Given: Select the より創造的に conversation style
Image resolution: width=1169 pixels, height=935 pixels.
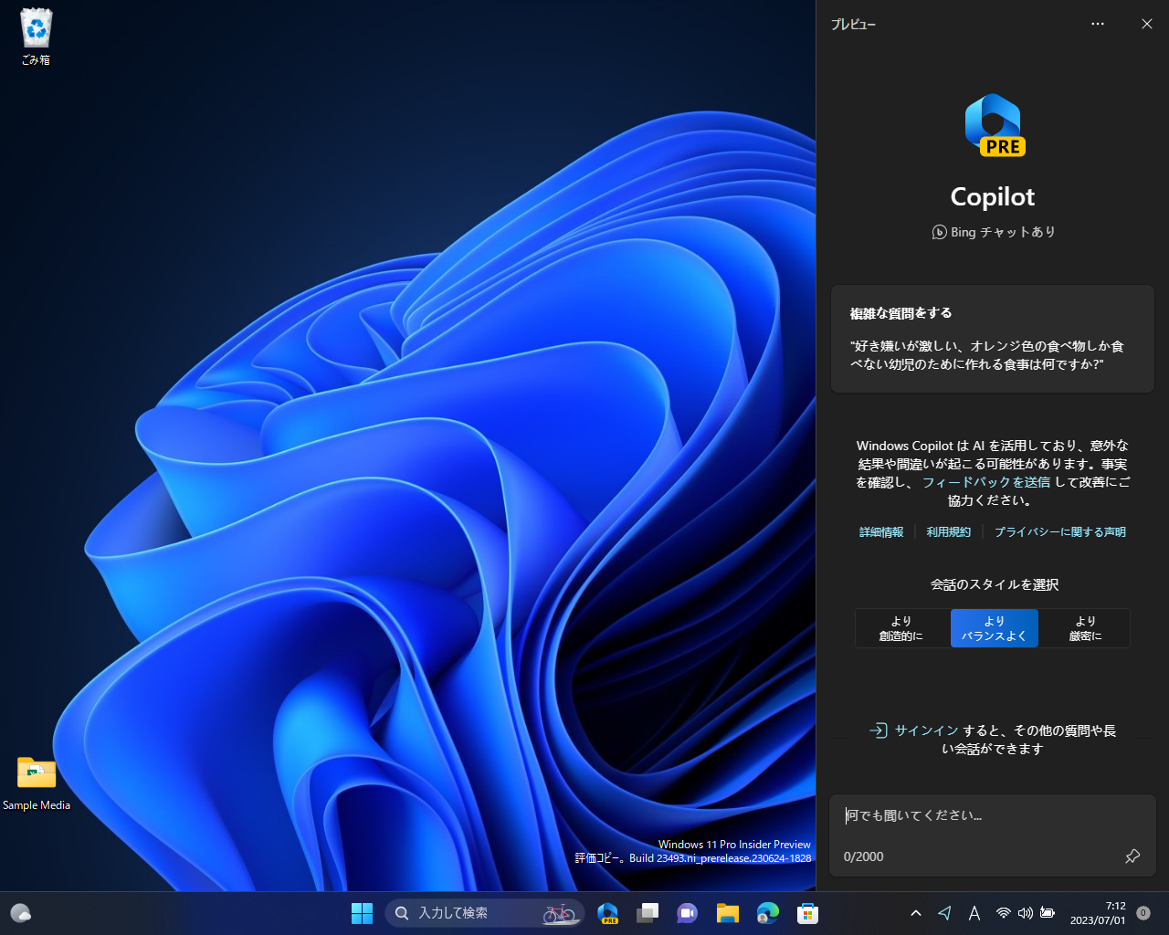Looking at the screenshot, I should coord(901,628).
